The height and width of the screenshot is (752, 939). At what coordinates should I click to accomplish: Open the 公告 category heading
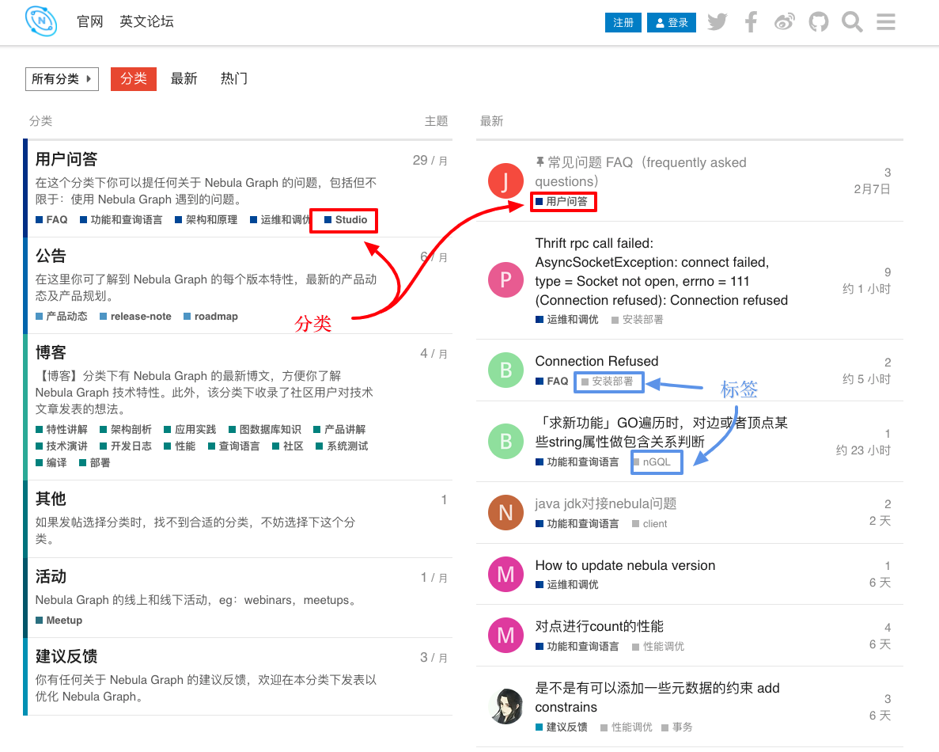click(51, 256)
